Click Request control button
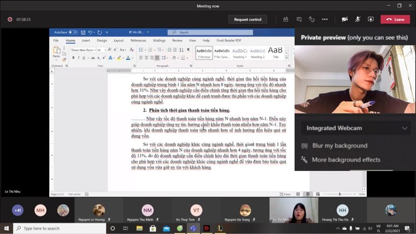416x234 pixels. pos(248,20)
